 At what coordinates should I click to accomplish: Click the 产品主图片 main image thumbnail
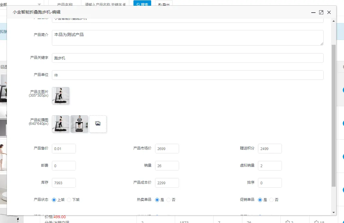(x=60, y=96)
